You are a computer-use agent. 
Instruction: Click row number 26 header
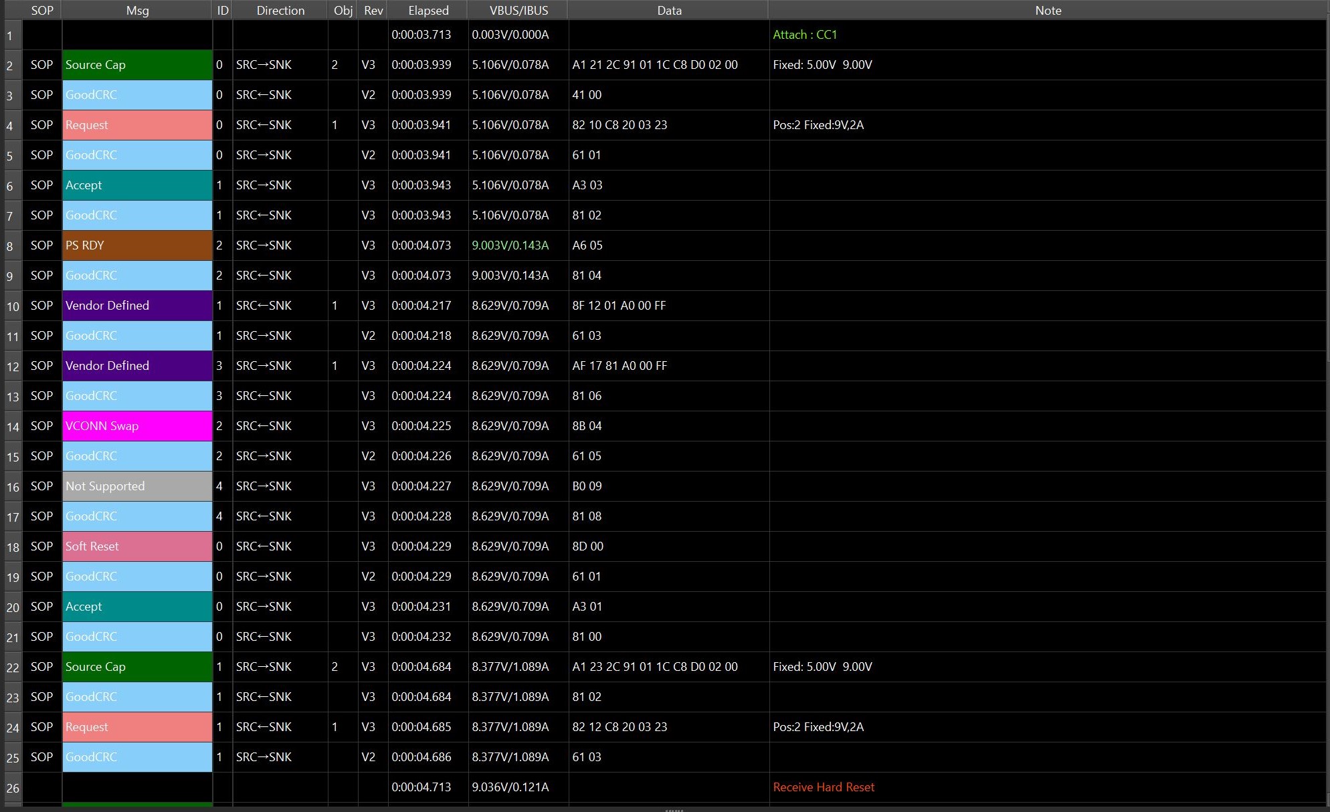pos(13,788)
